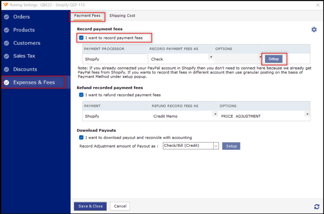Click the refresh sync icon
Screen dimensions: 324x214
[x=317, y=207]
